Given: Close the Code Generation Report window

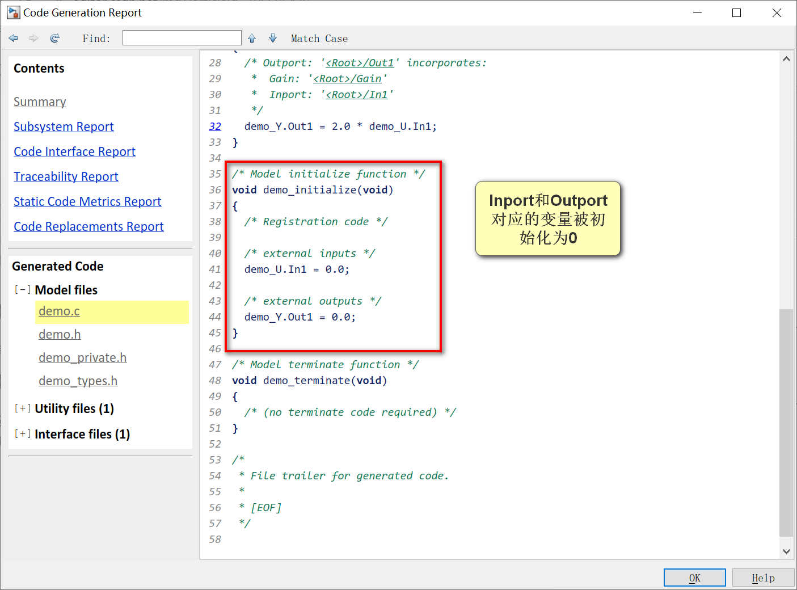Looking at the screenshot, I should click(x=777, y=12).
